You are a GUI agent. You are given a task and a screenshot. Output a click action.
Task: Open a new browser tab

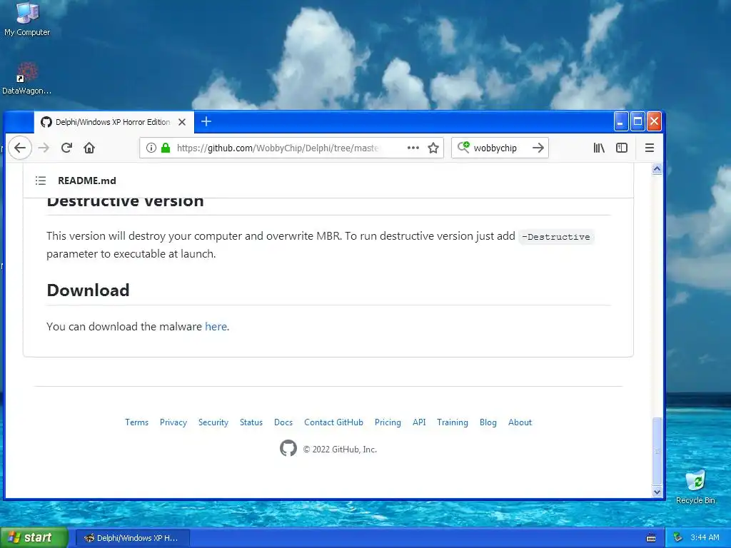click(x=206, y=121)
